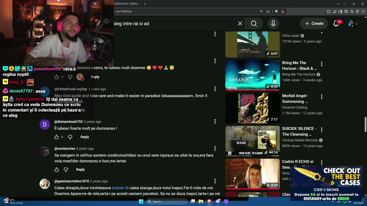Open the Black & Blue video thumbnail
Image resolution: width=367 pixels, height=206 pixels.
coord(252,75)
